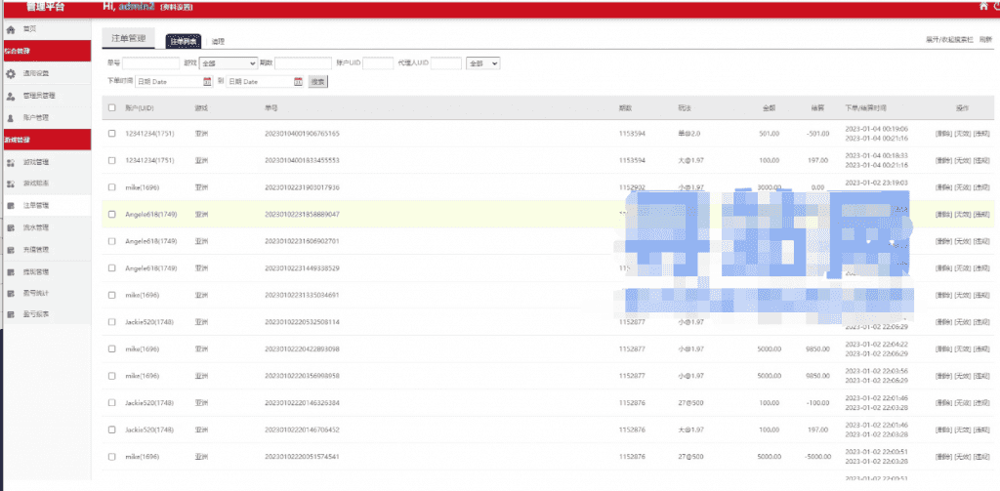Screen dimensions: 1000x491
Task: Tick the row for order 20230102231903017936
Action: [112, 187]
